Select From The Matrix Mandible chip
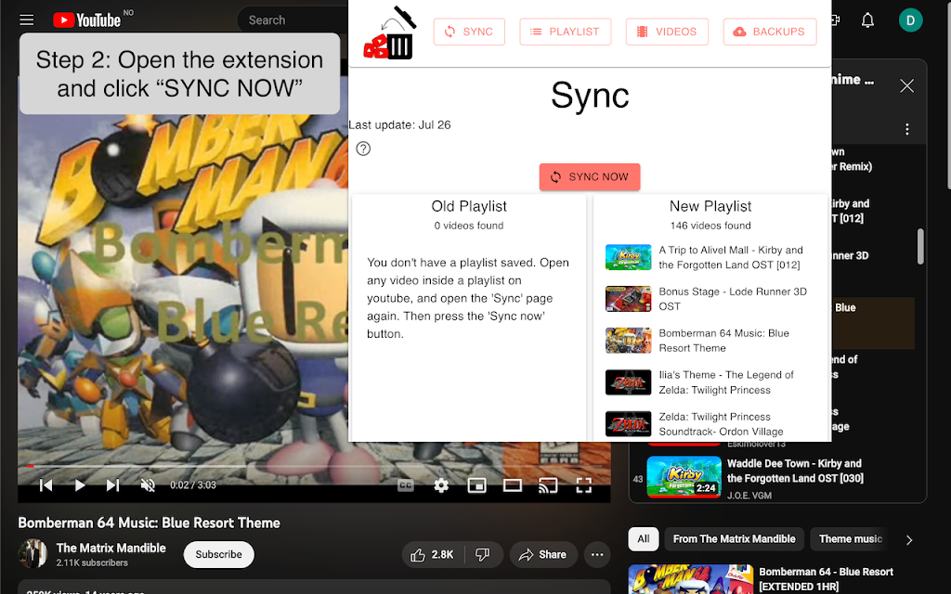Image resolution: width=951 pixels, height=594 pixels. [x=734, y=539]
